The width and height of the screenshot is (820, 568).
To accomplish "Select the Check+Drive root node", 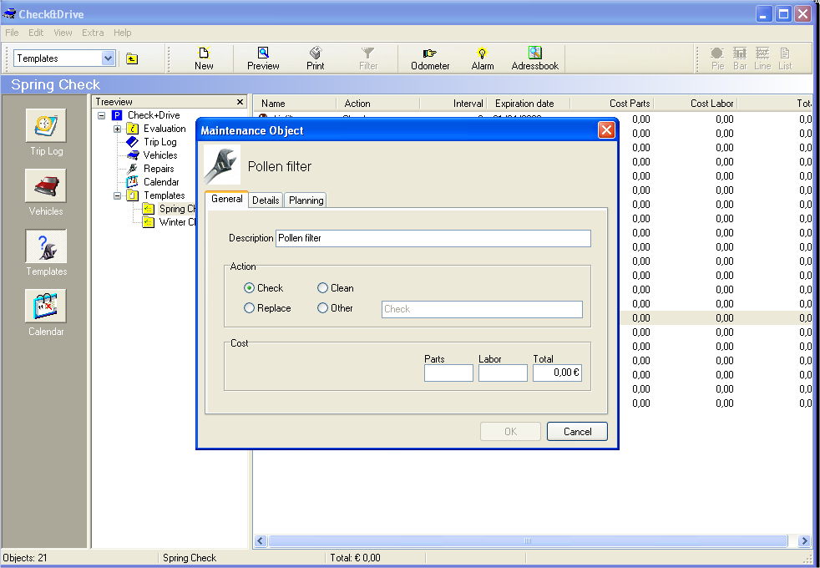I will pyautogui.click(x=153, y=115).
